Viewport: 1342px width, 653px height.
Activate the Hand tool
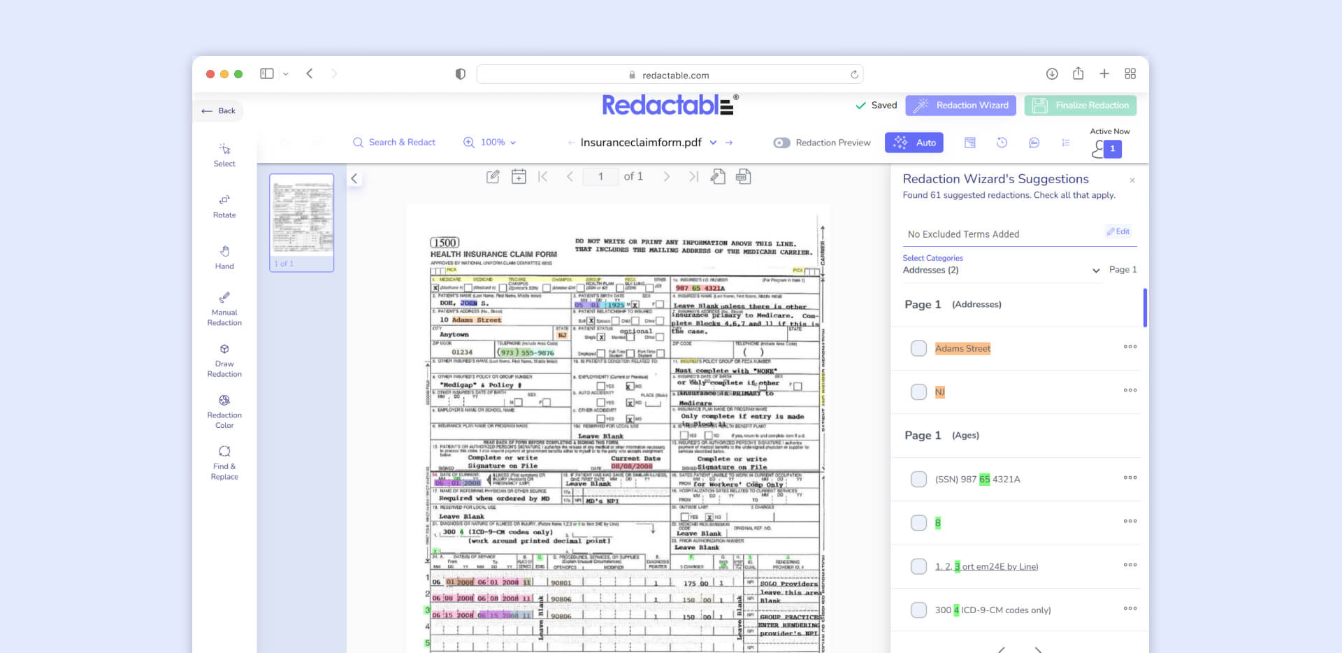tap(224, 257)
